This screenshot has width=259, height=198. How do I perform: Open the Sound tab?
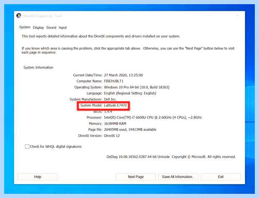point(51,28)
